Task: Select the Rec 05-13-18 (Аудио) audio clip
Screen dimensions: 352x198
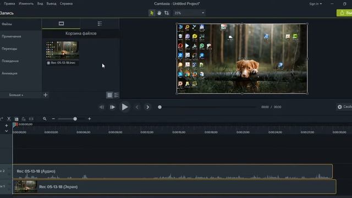Action: (x=172, y=172)
